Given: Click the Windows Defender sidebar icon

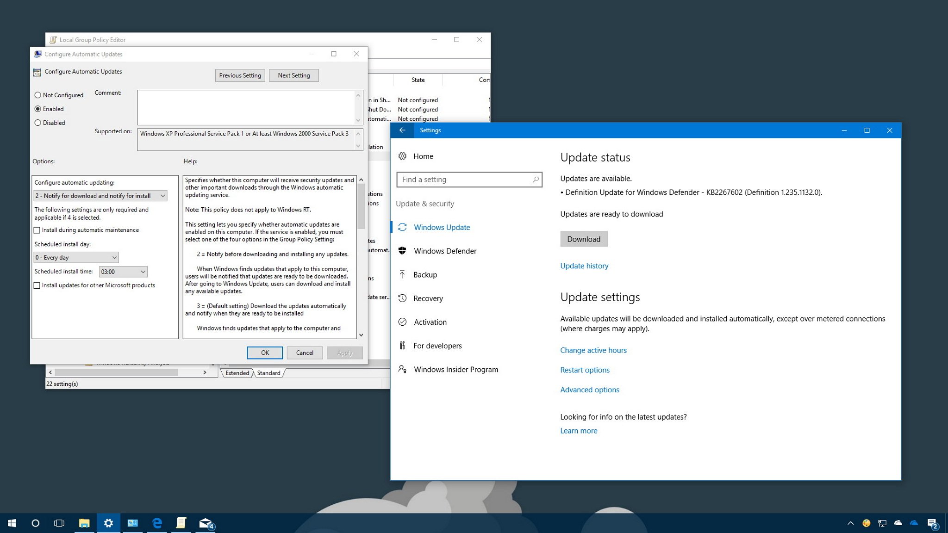Looking at the screenshot, I should [403, 250].
